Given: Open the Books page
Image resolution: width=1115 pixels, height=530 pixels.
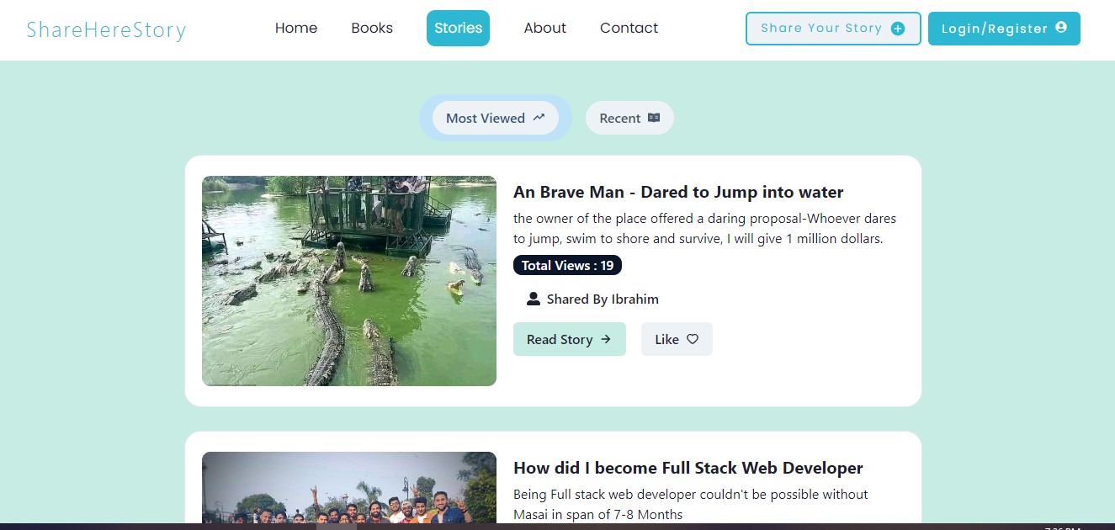Looking at the screenshot, I should point(372,28).
